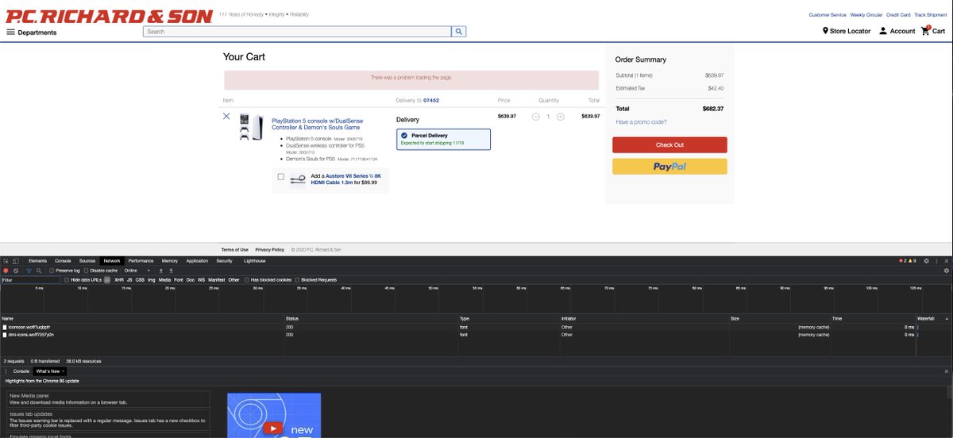The width and height of the screenshot is (953, 438).
Task: Open the Application tab
Action: (x=197, y=260)
